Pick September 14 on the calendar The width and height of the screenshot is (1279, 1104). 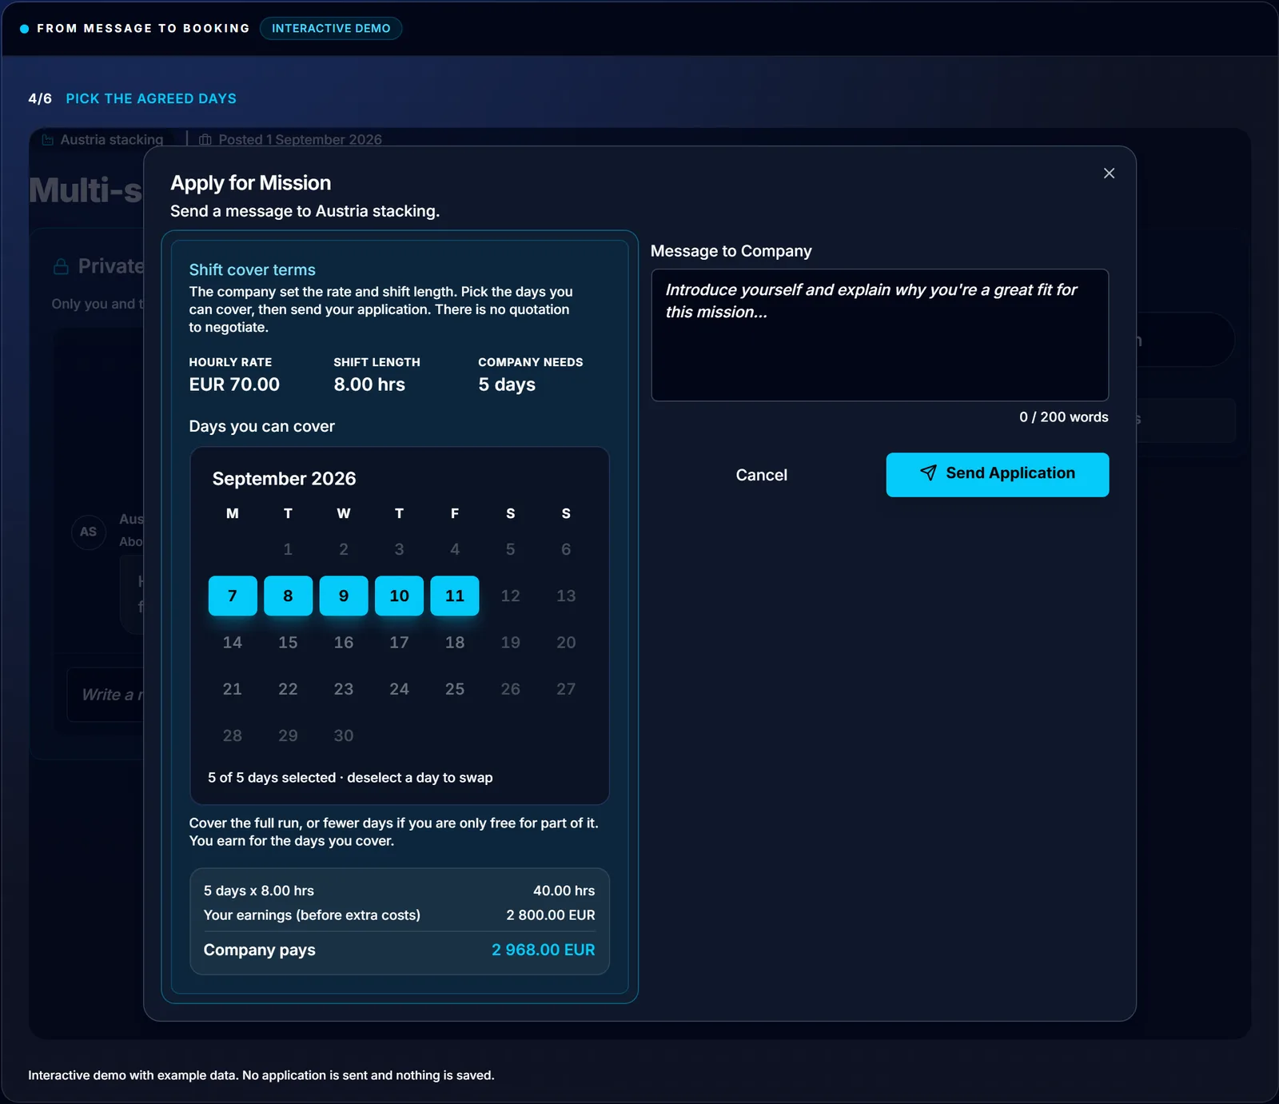click(233, 643)
